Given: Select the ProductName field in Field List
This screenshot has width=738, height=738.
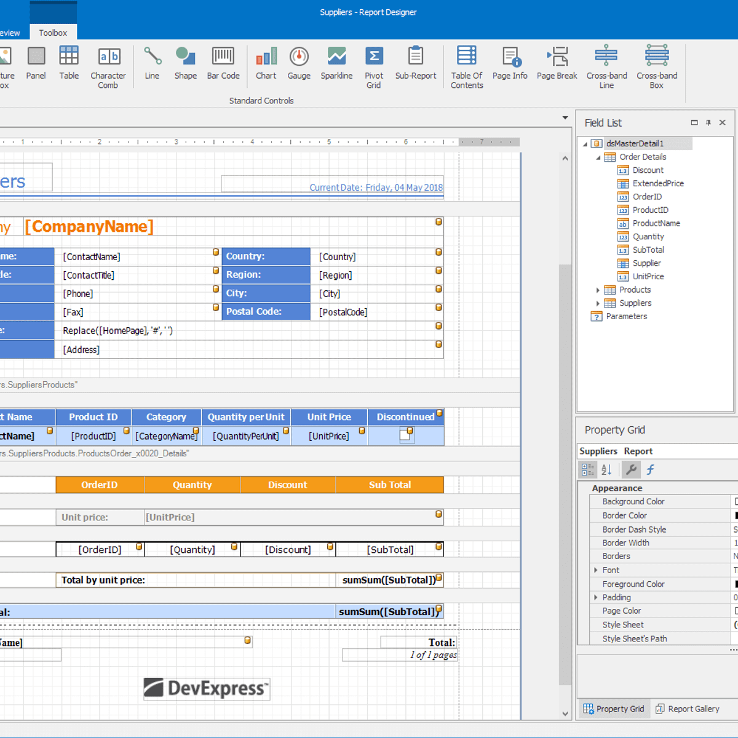Looking at the screenshot, I should tap(656, 223).
